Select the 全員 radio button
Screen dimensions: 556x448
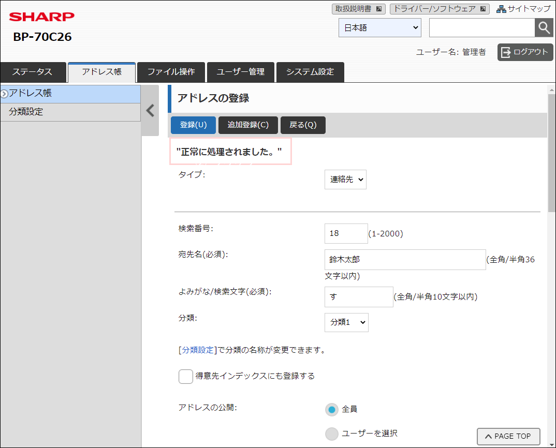tap(331, 409)
